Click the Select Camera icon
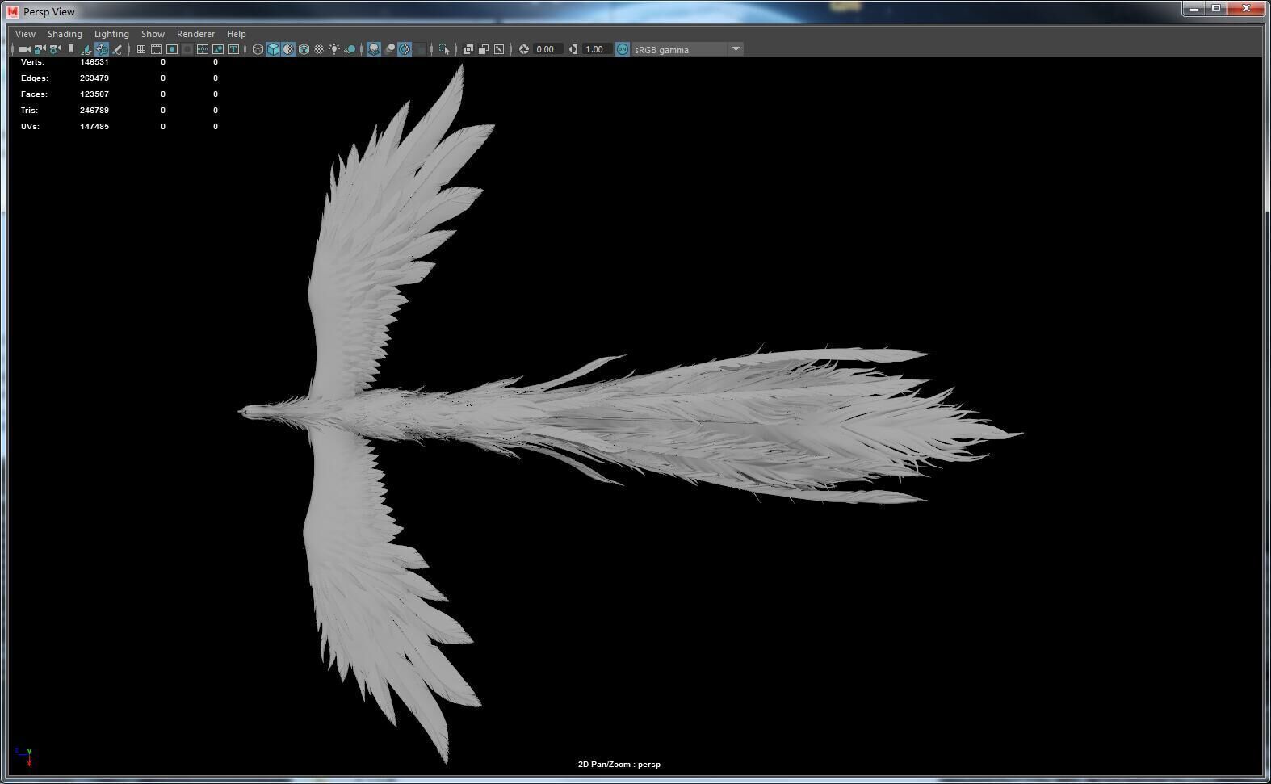The image size is (1271, 784). [24, 49]
